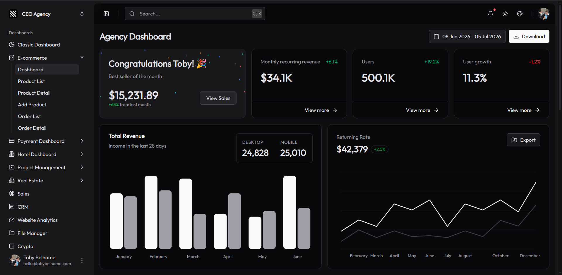The height and width of the screenshot is (275, 562).
Task: Click the Crypto wallet icon
Action: coord(12,246)
